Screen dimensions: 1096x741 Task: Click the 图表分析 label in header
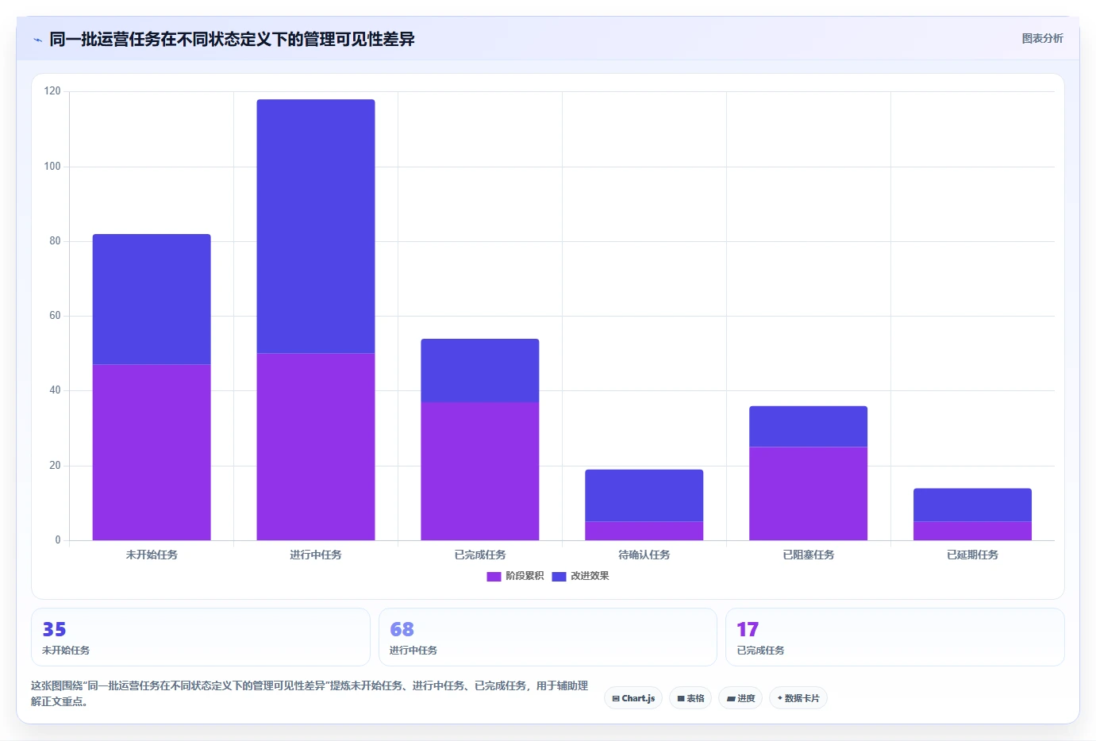(1042, 38)
